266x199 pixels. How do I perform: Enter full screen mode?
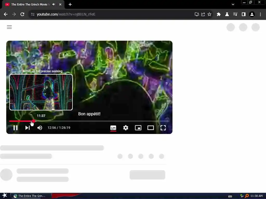pyautogui.click(x=163, y=128)
